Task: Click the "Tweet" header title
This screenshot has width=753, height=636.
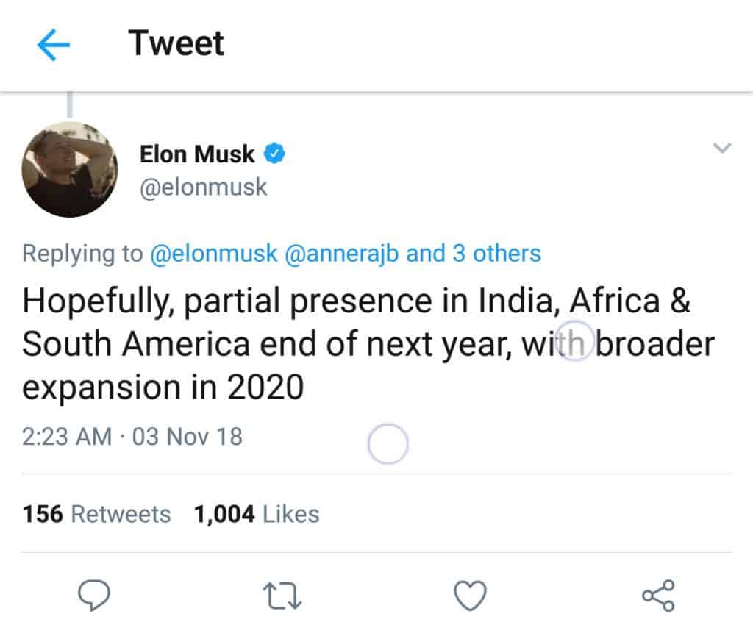Action: tap(176, 43)
